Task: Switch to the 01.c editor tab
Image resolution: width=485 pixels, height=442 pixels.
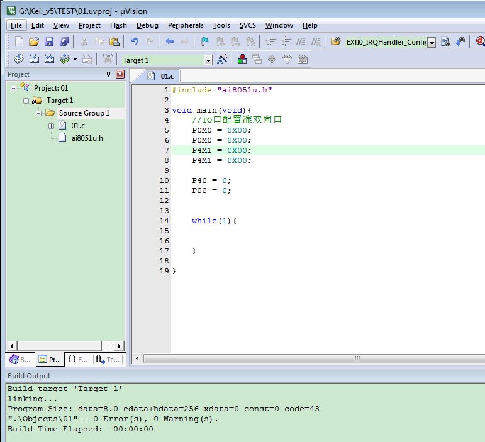Action: pos(161,76)
